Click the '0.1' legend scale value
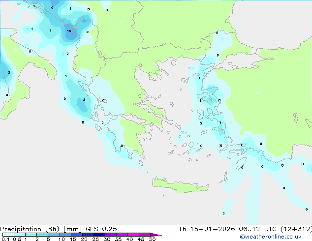The image size is (312, 241). pyautogui.click(x=5, y=239)
